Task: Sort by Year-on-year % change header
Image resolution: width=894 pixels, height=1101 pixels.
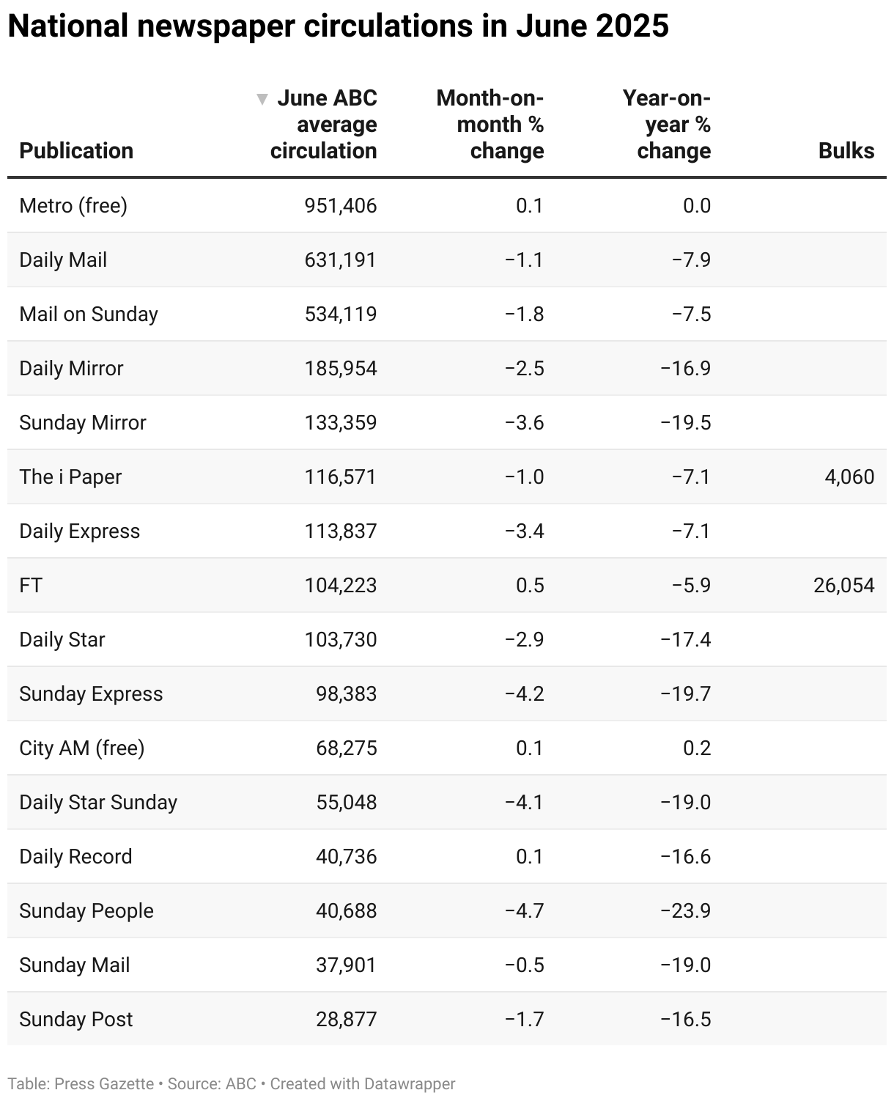Action: coord(667,125)
